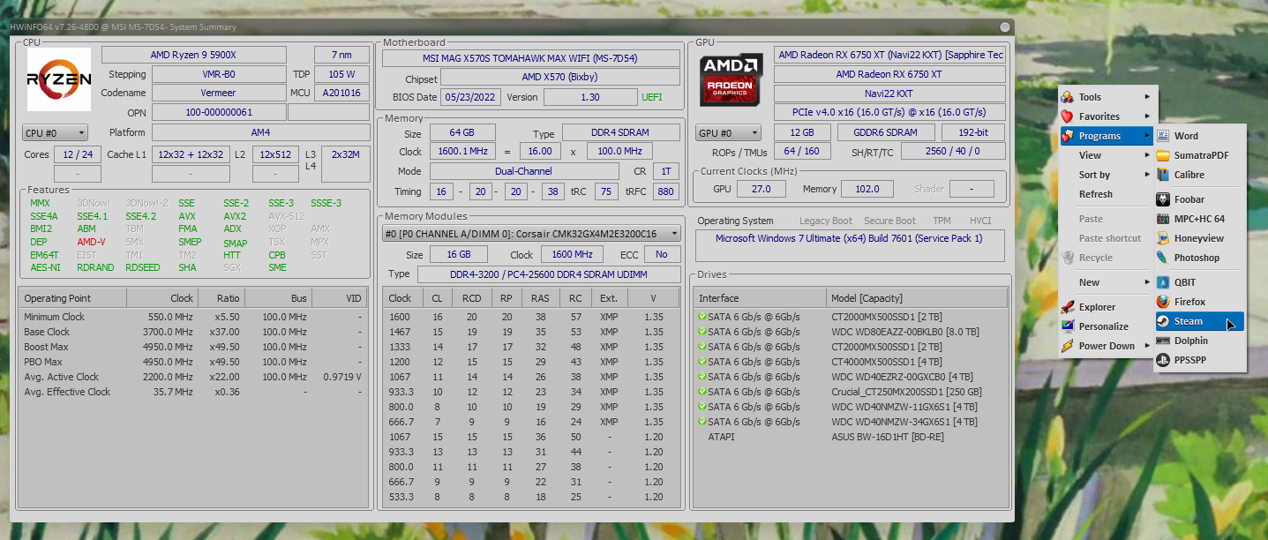Viewport: 1268px width, 540px height.
Task: Open MPC+HC 64 player entry
Action: pos(1199,219)
